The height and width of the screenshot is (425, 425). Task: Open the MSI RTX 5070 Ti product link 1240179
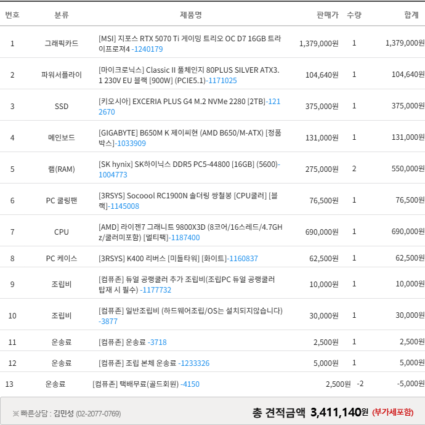click(x=148, y=49)
